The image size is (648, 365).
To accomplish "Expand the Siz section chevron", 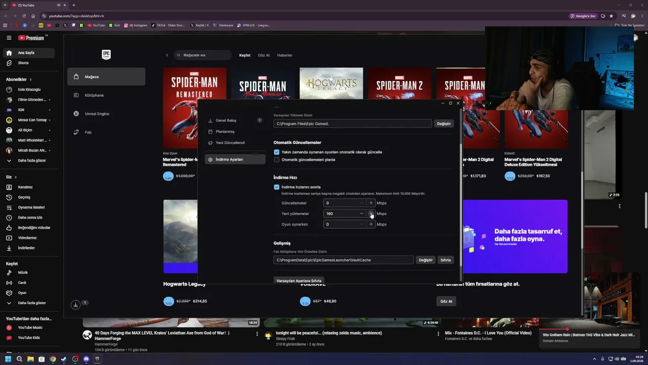I will [16, 177].
